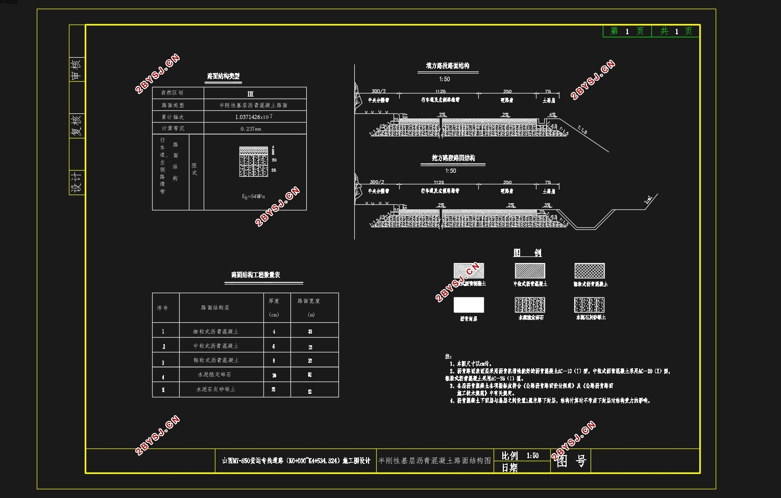This screenshot has width=781, height=498.
Task: Click the 半刚性基层沥青混凝土路面结构图 title block
Action: click(x=434, y=461)
